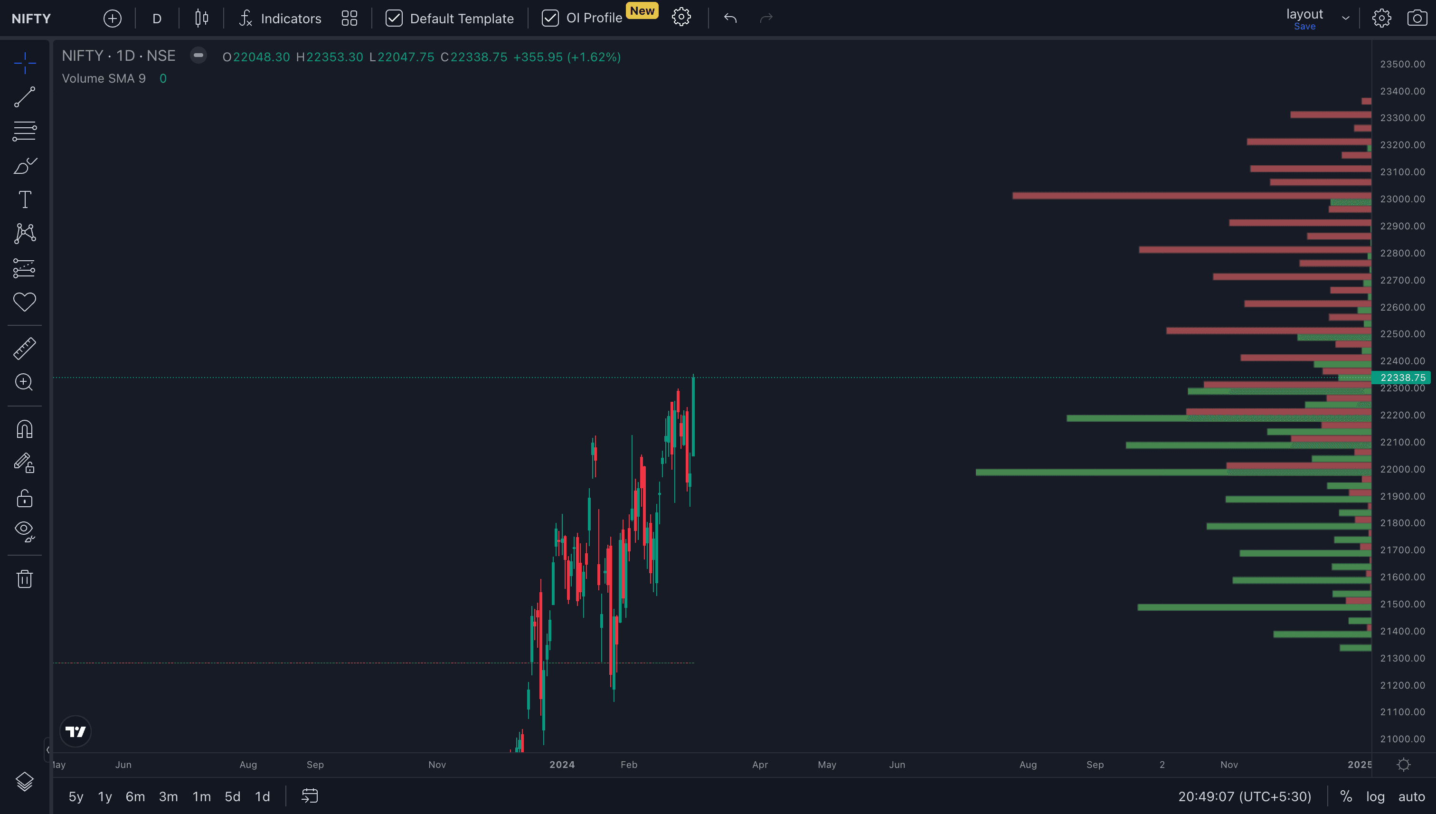Activate the zoom in tool
The image size is (1436, 814).
pos(25,382)
